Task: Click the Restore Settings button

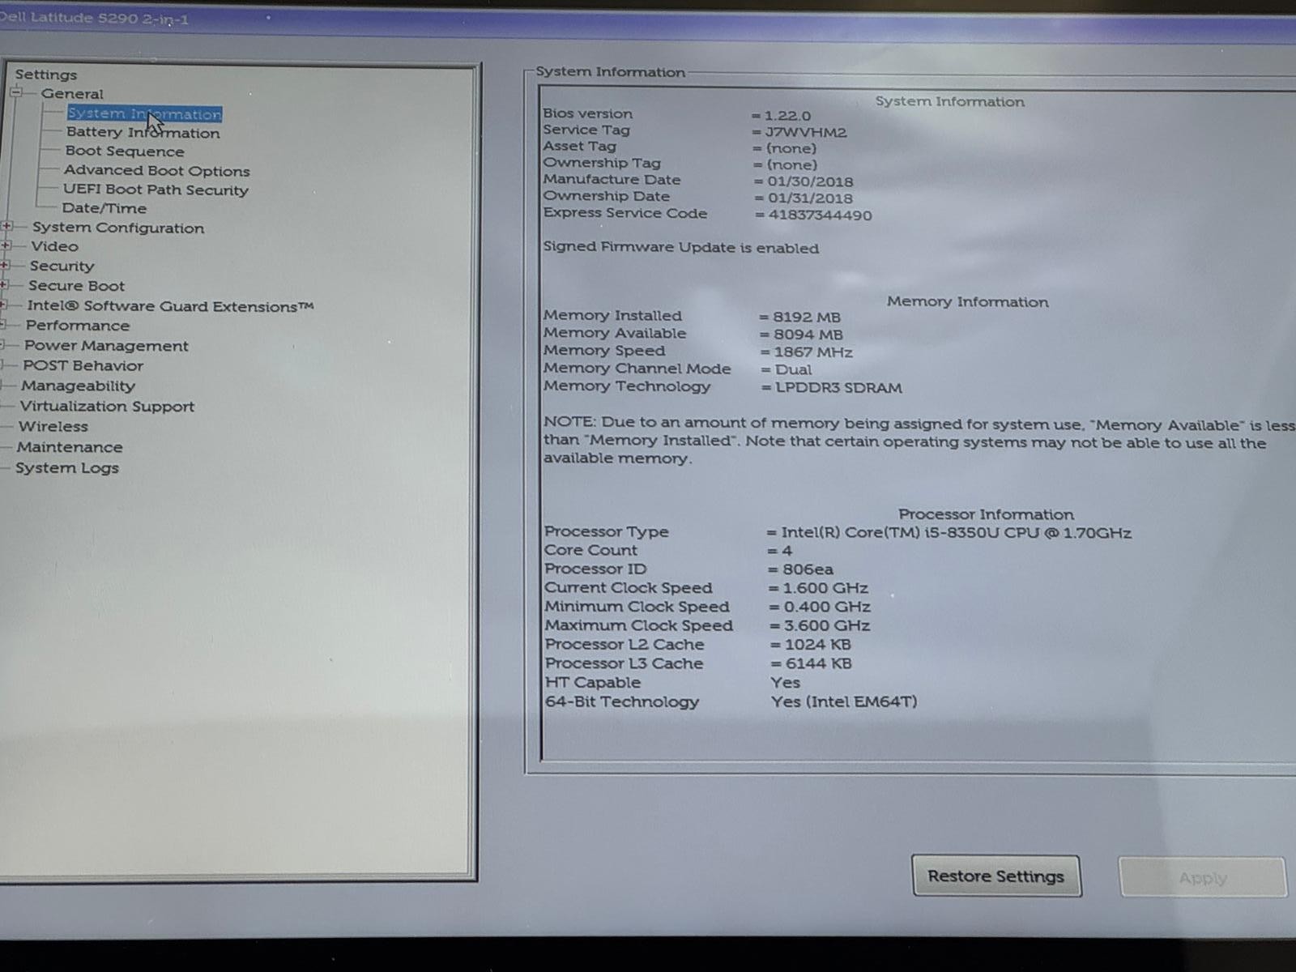Action: click(x=996, y=876)
